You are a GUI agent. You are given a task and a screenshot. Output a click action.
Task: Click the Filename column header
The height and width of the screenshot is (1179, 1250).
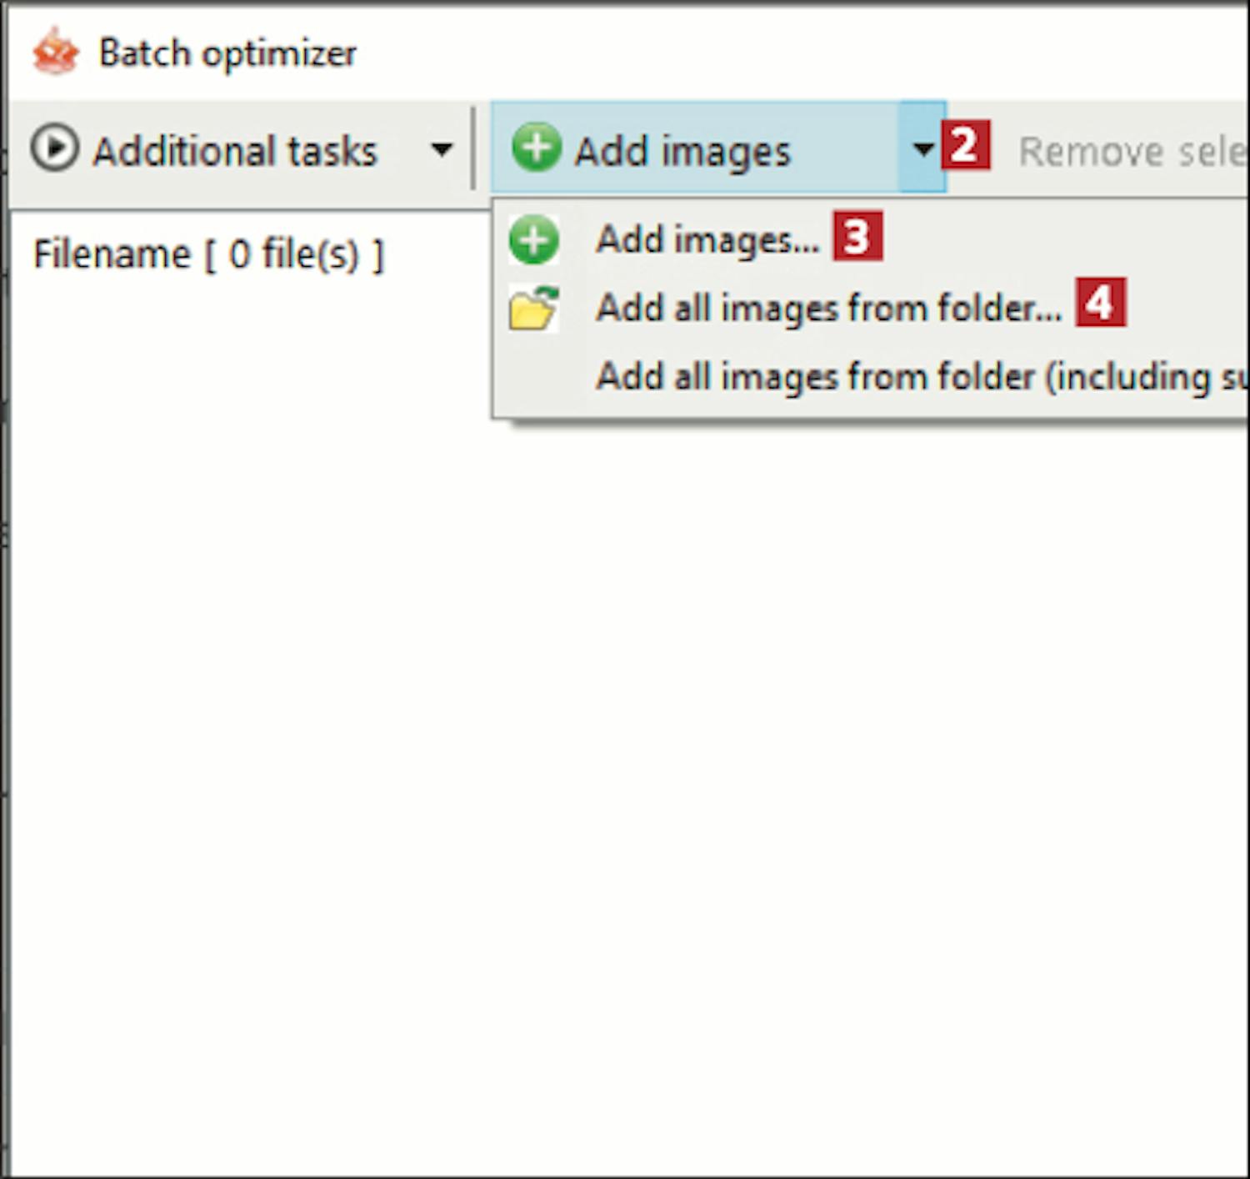pos(208,254)
